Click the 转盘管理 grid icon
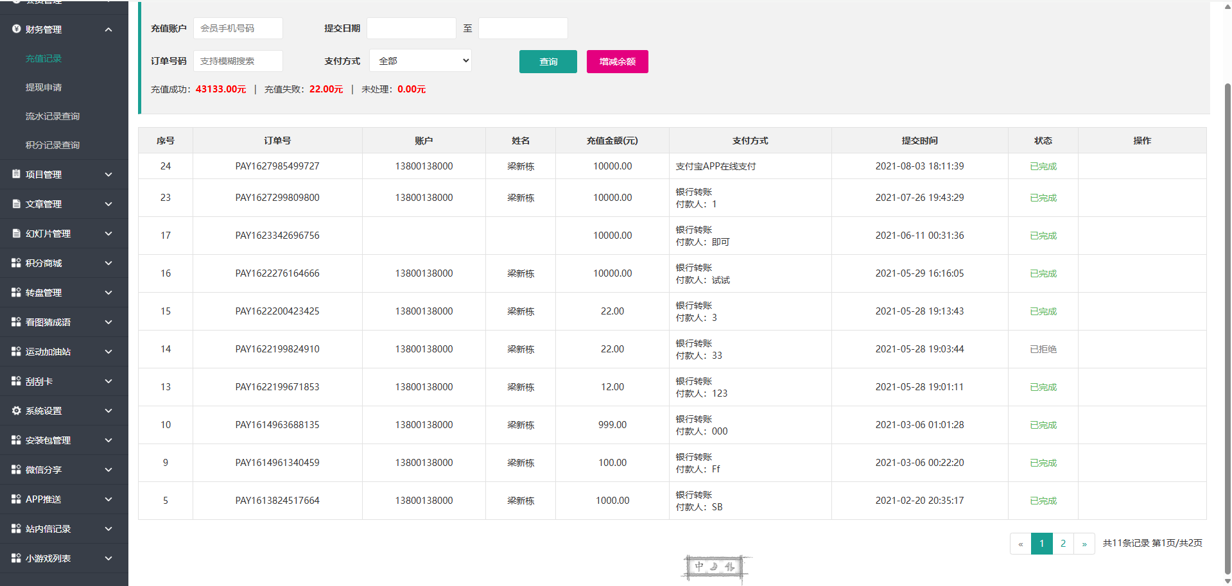This screenshot has width=1232, height=586. pos(17,292)
